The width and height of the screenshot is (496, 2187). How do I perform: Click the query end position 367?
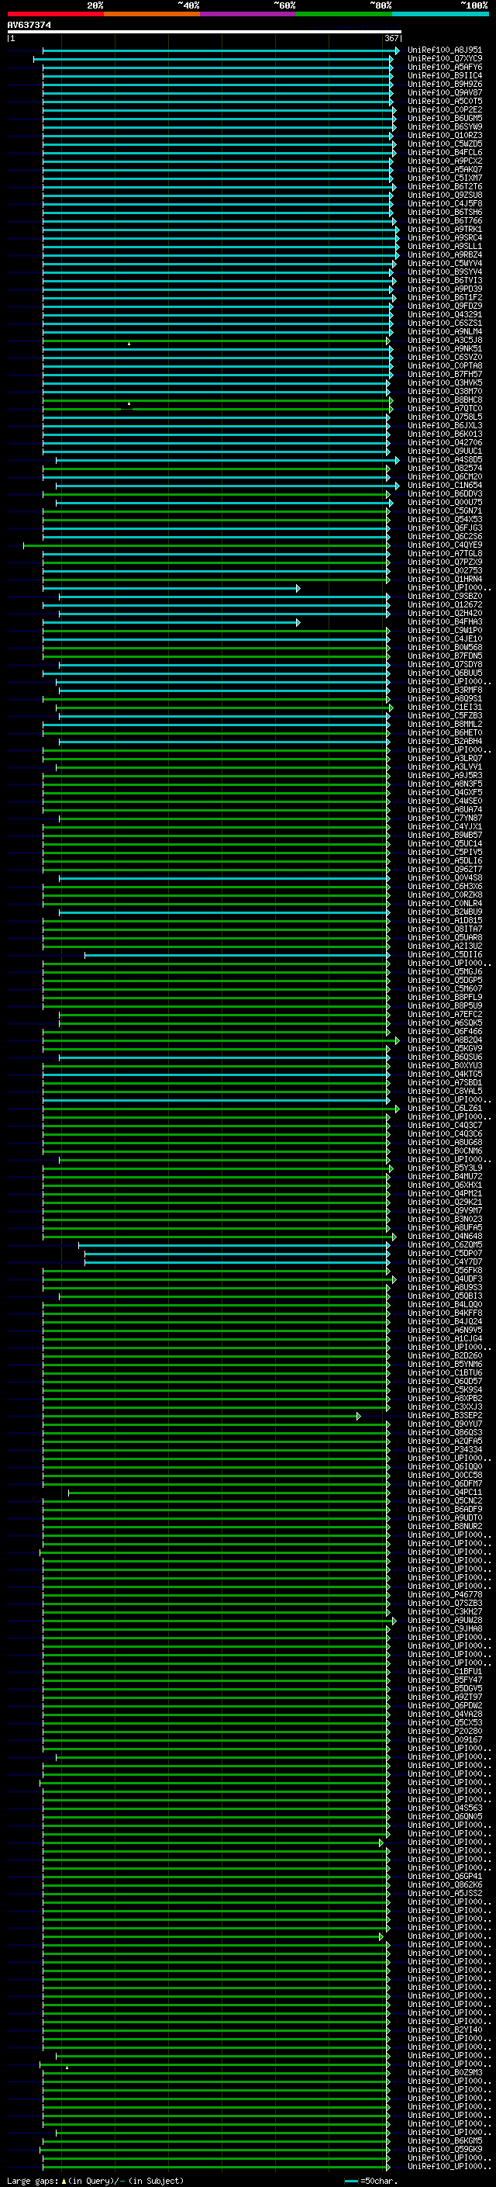click(391, 38)
